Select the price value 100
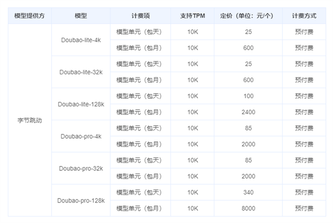 [x=248, y=96]
